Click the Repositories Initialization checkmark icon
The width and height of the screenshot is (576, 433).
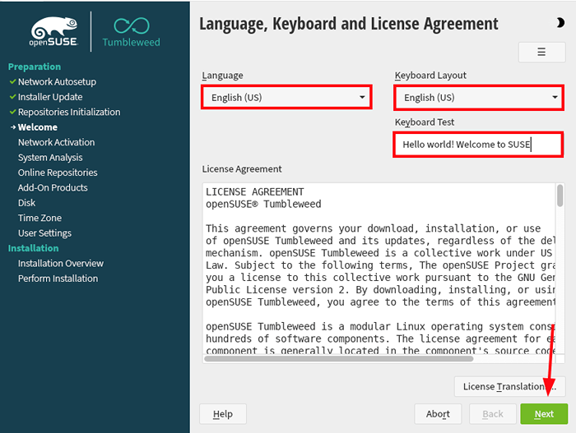pyautogui.click(x=13, y=112)
